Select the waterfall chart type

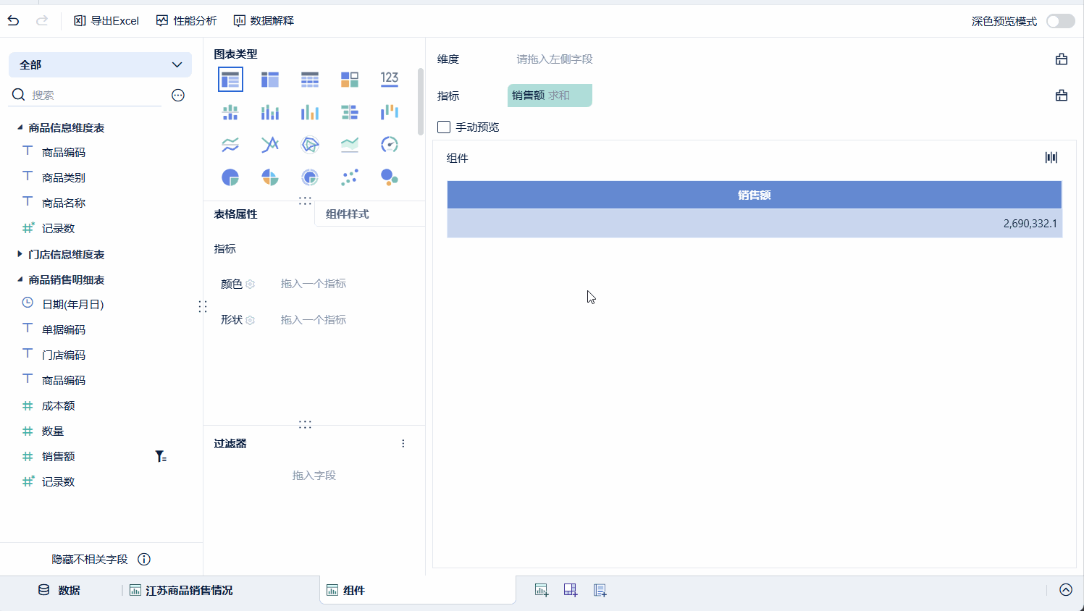click(x=390, y=112)
